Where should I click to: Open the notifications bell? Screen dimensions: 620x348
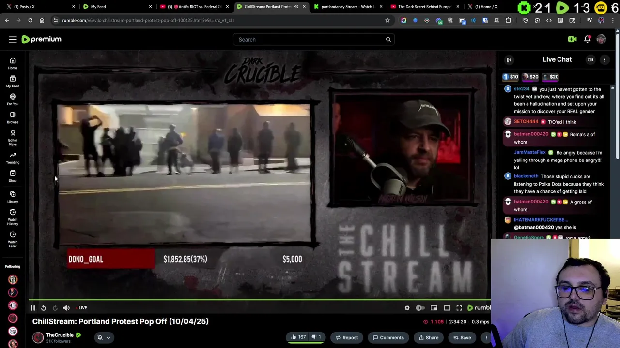click(x=587, y=39)
